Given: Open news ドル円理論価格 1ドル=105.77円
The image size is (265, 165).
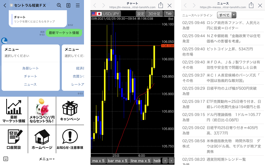Looking at the screenshot, I should pyautogui.click(x=223, y=117).
